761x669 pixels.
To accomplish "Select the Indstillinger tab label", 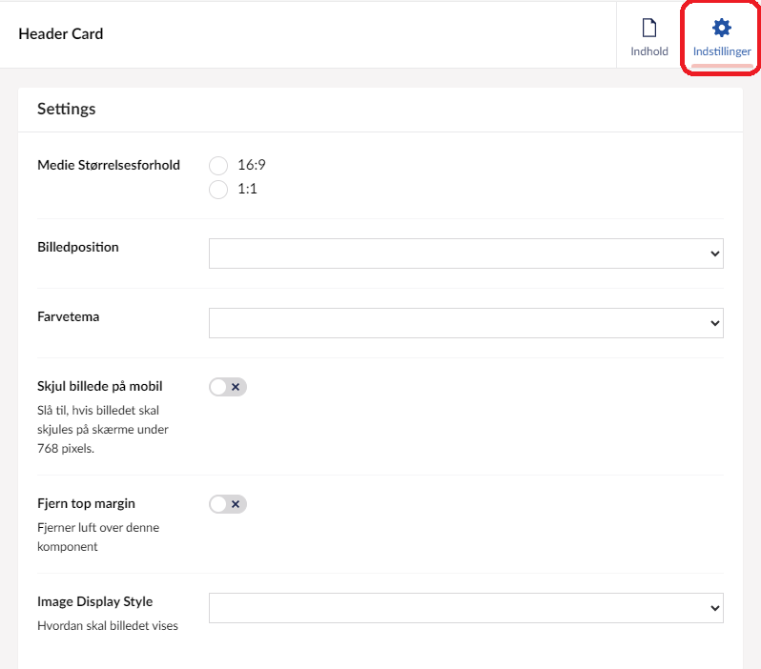I will 722,51.
